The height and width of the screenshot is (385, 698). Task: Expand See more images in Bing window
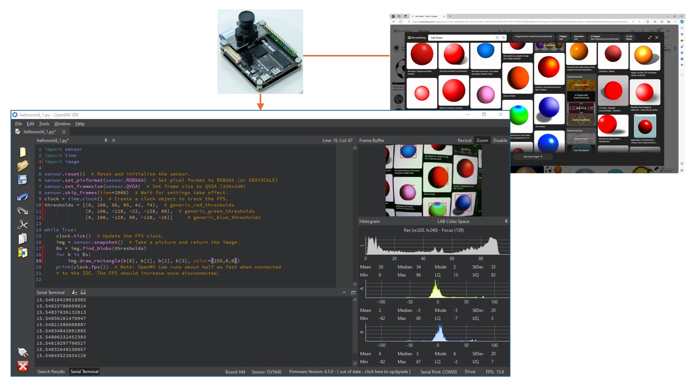[533, 157]
